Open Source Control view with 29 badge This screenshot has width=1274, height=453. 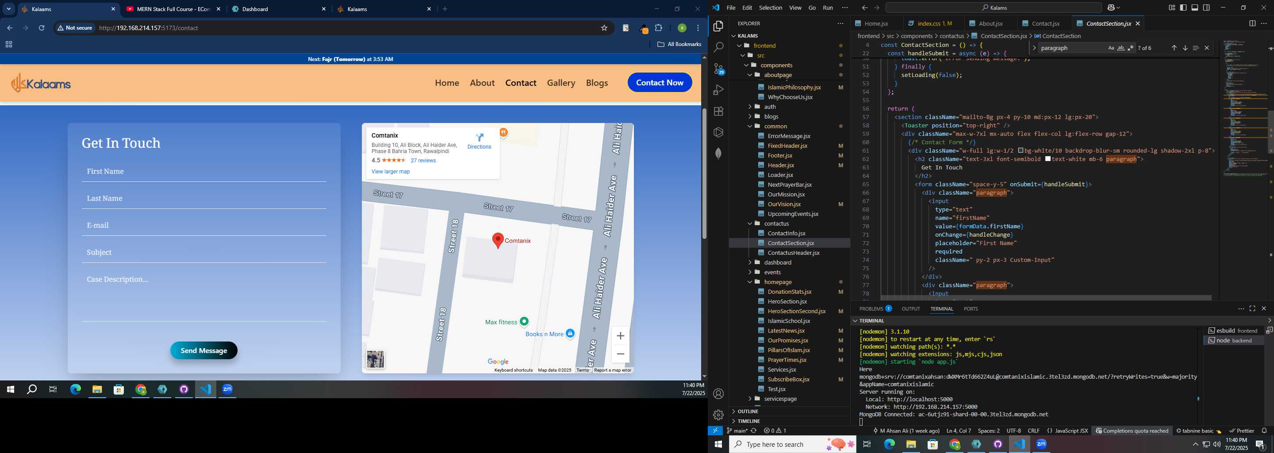(718, 69)
